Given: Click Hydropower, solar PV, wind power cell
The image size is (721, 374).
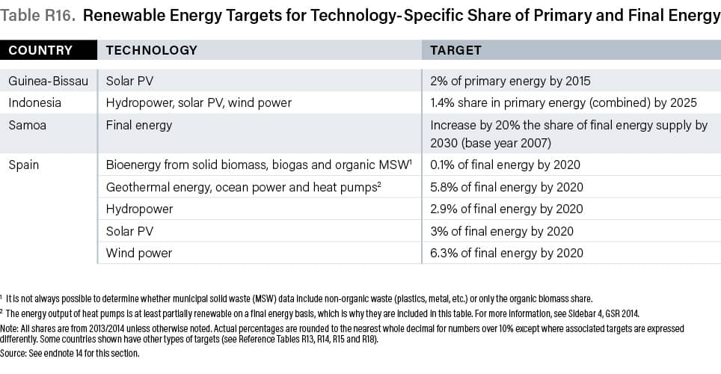Looking at the screenshot, I should (199, 102).
